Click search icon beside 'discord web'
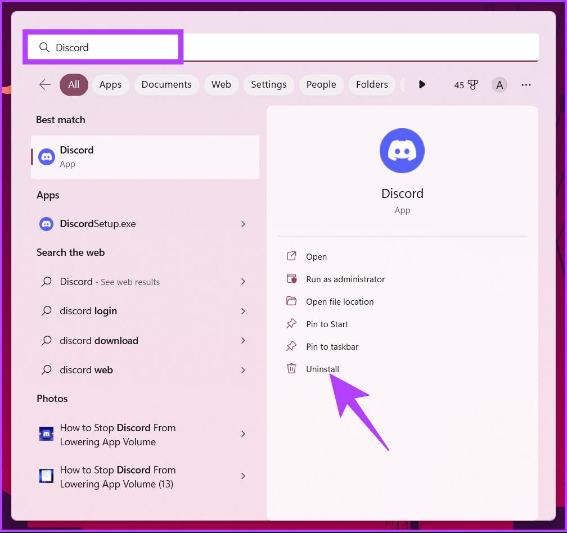The width and height of the screenshot is (567, 533). pos(46,369)
